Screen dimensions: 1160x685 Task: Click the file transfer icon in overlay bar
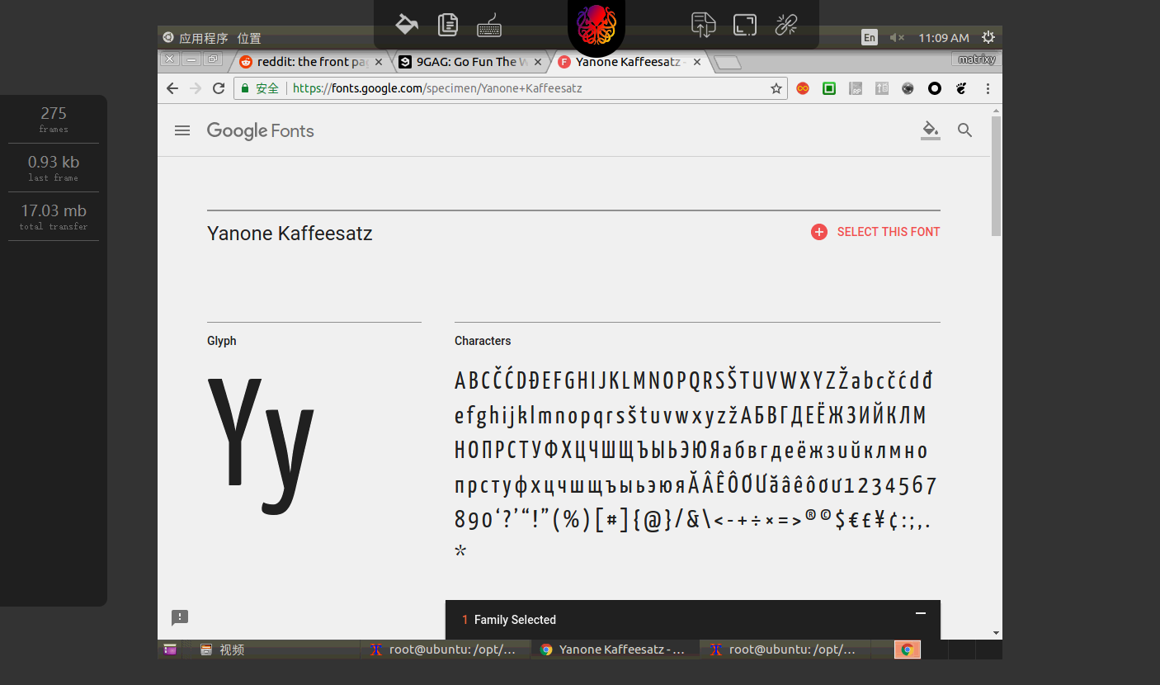coord(703,24)
